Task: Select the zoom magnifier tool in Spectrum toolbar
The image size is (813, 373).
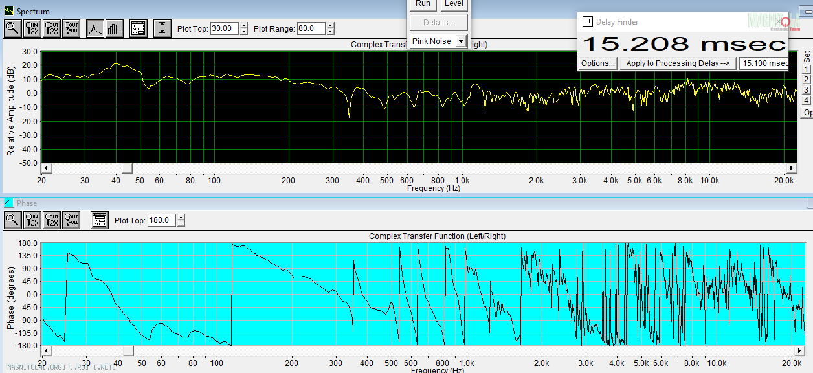Action: pyautogui.click(x=13, y=28)
